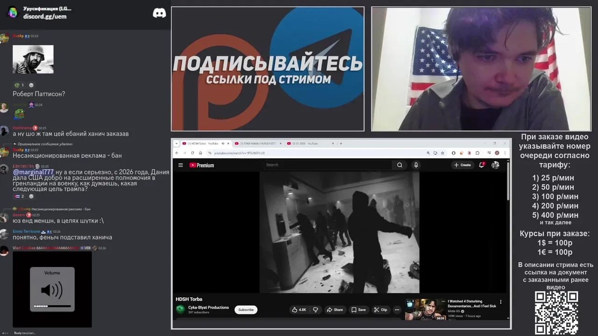Image resolution: width=598 pixels, height=336 pixels.
Task: Open the Mista GG recommended video thumbnail
Action: click(x=425, y=309)
